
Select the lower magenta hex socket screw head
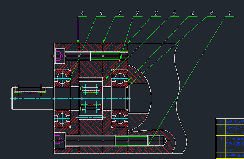pos(59,141)
